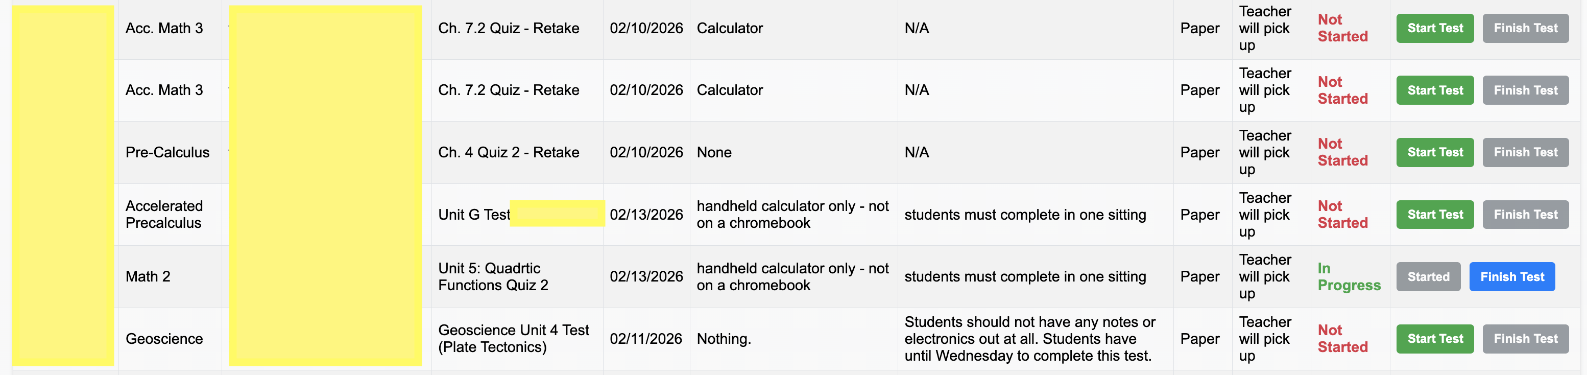
Task: Click the Math 2 course name cell
Action: [x=148, y=277]
